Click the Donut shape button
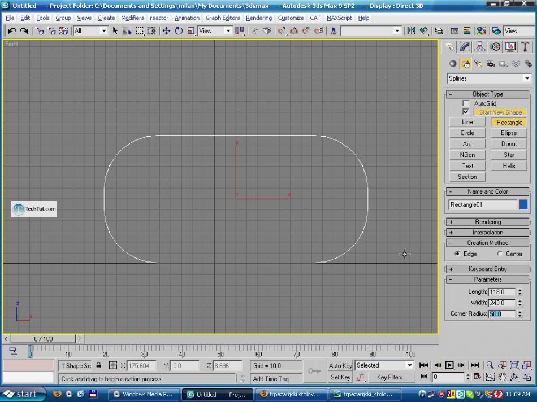537x402 pixels. point(509,144)
